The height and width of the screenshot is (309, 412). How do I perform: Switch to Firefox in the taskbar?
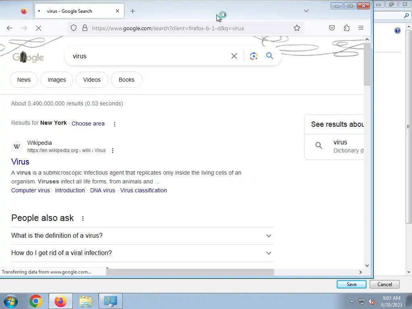click(61, 301)
